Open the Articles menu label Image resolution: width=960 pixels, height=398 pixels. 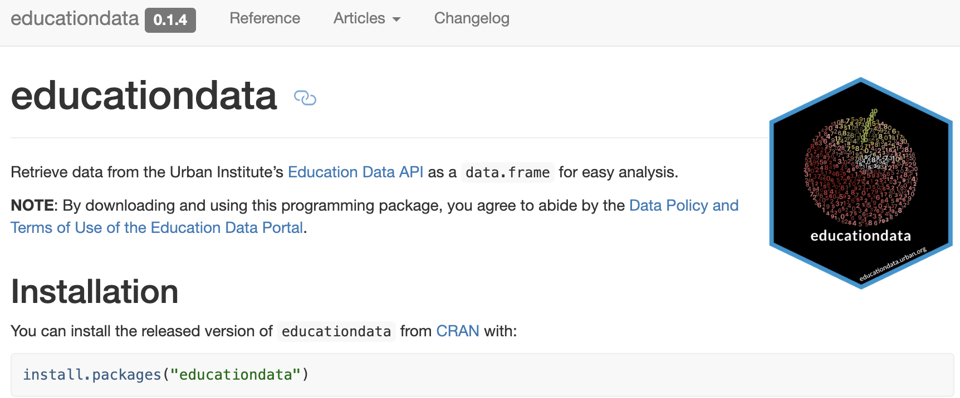(359, 18)
